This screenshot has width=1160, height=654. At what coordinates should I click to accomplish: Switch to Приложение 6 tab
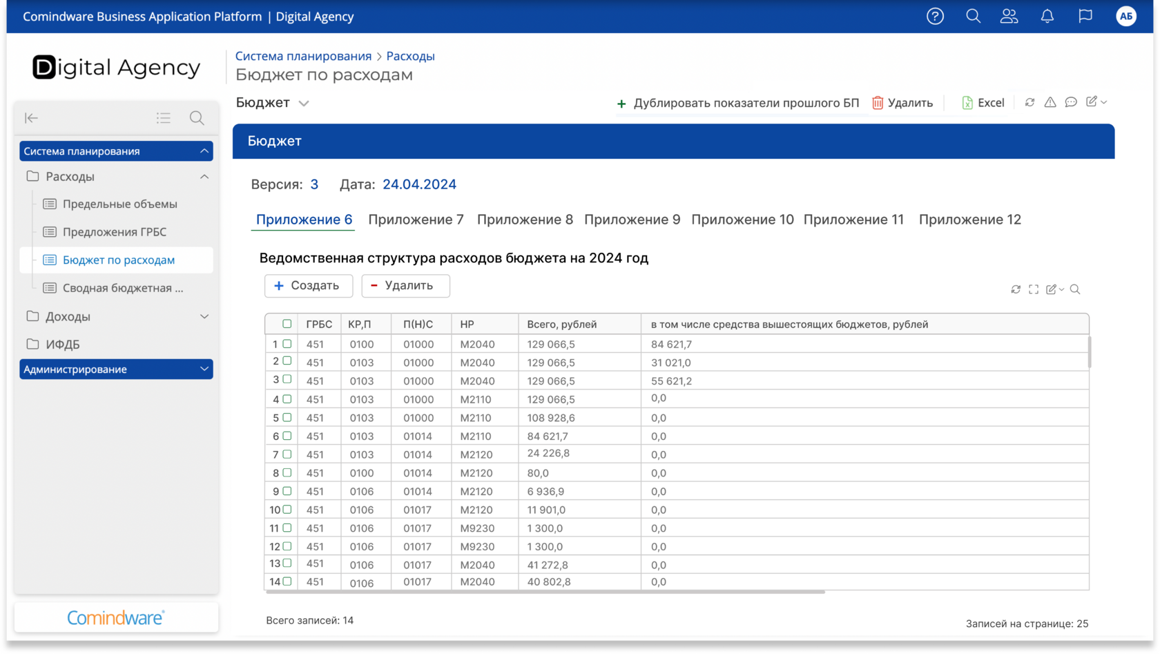[x=304, y=220]
